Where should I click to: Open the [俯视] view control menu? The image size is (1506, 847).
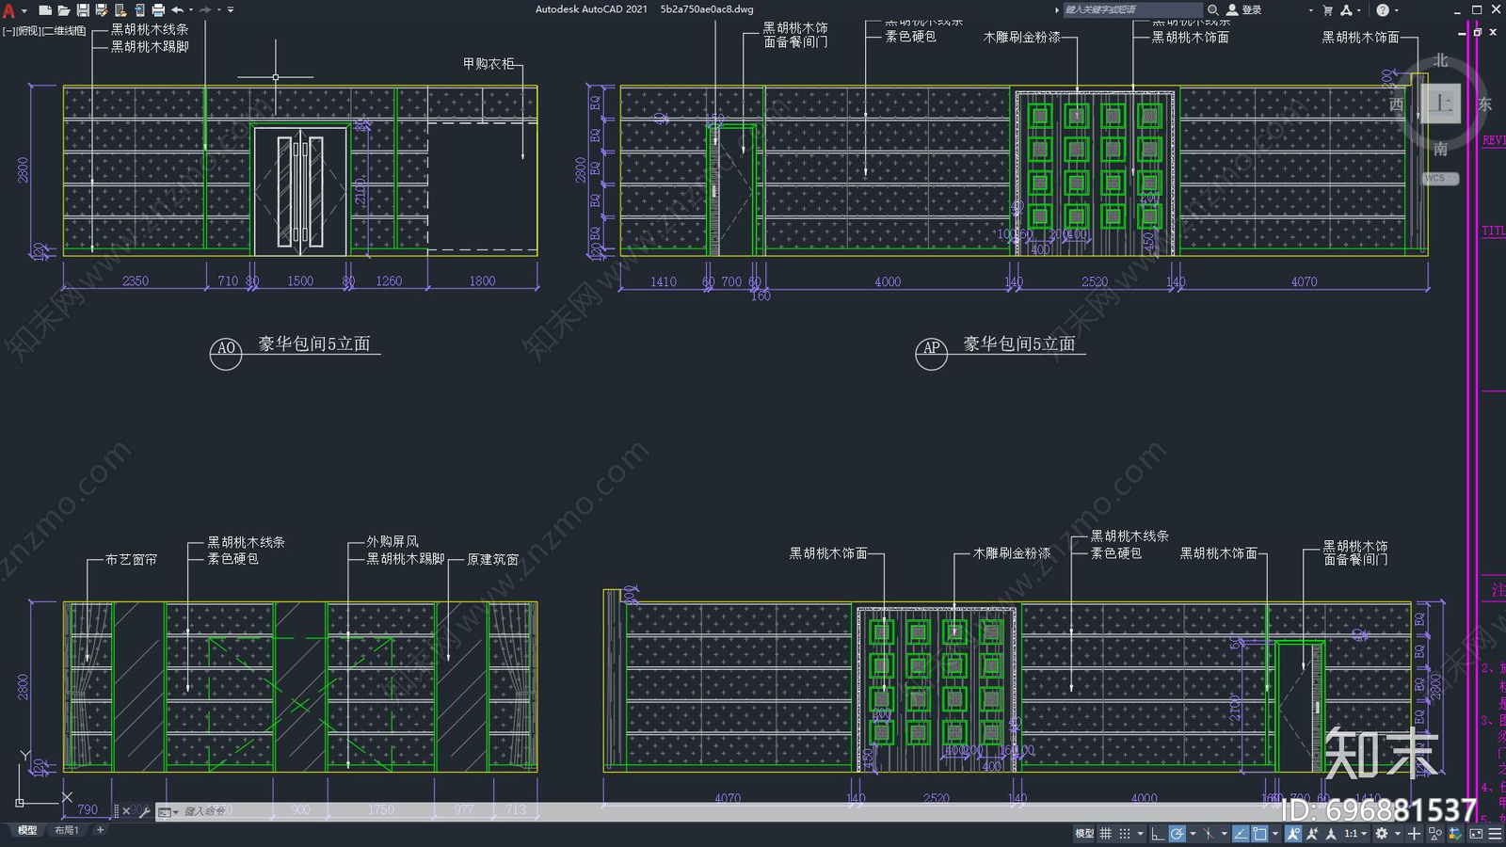28,31
